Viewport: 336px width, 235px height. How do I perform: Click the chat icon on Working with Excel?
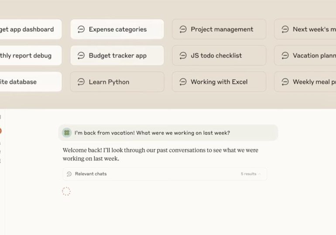pos(183,82)
